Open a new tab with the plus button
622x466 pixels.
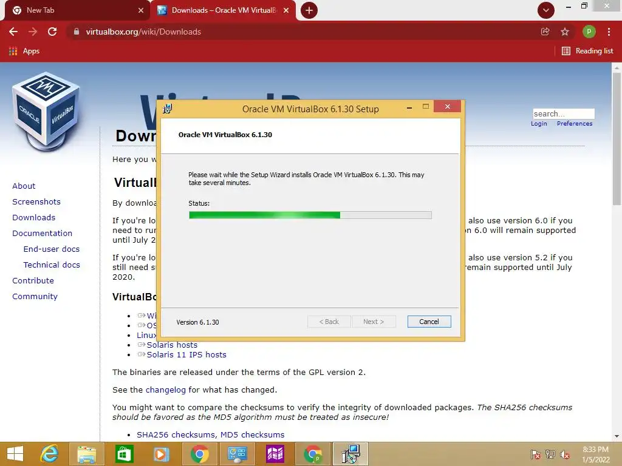coord(309,10)
